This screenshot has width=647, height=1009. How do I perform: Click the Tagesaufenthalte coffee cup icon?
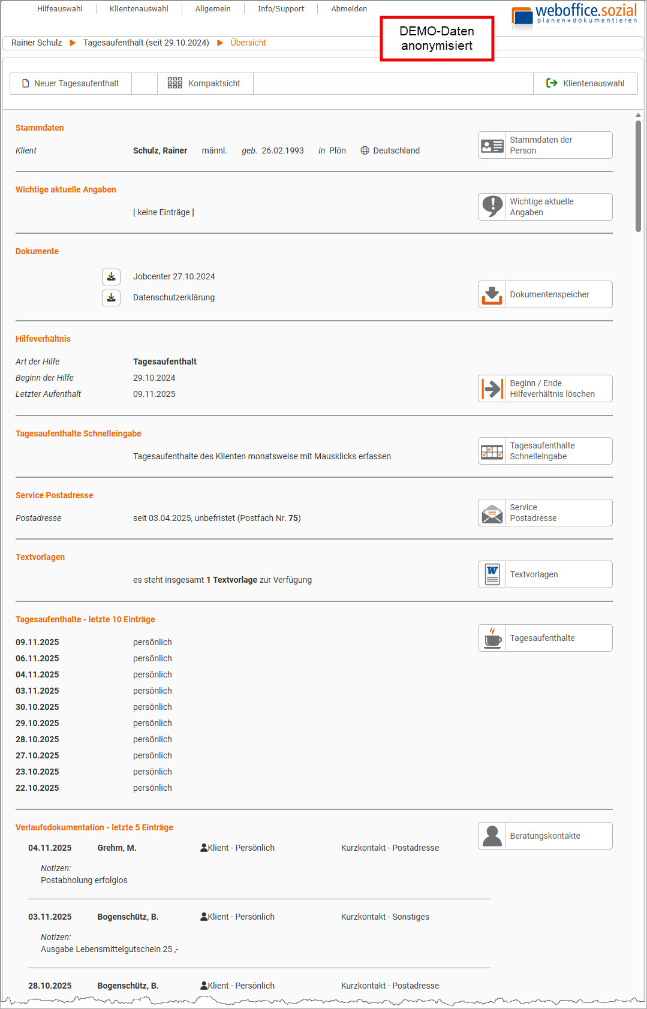tap(492, 638)
